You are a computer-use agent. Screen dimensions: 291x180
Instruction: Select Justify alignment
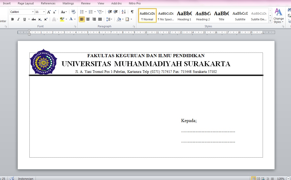pyautogui.click(x=100, y=19)
